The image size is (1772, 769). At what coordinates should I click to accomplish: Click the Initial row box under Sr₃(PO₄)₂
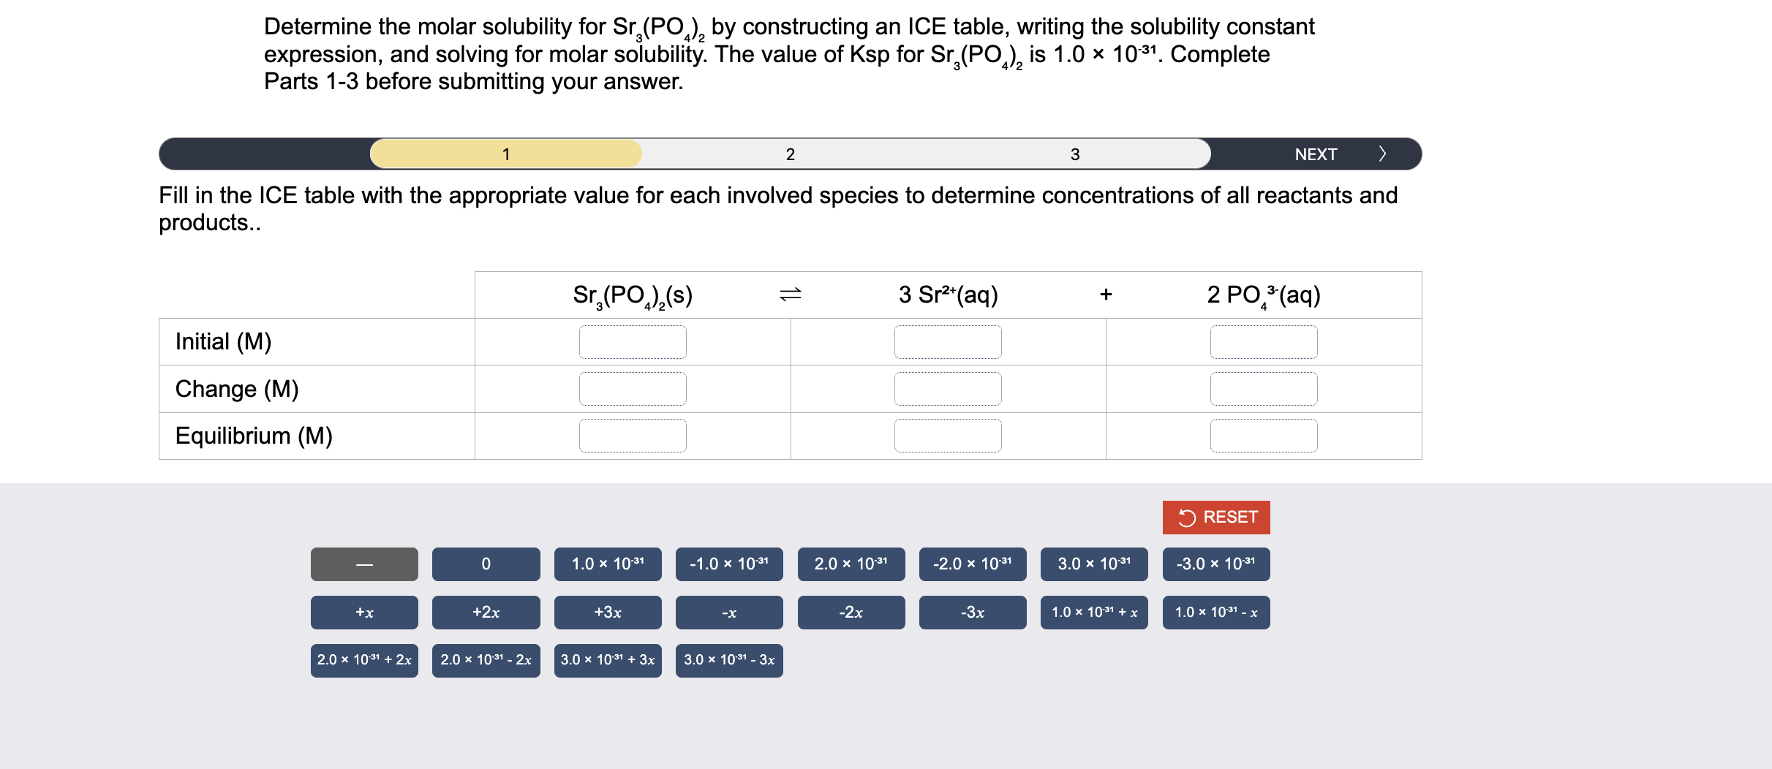coord(633,341)
